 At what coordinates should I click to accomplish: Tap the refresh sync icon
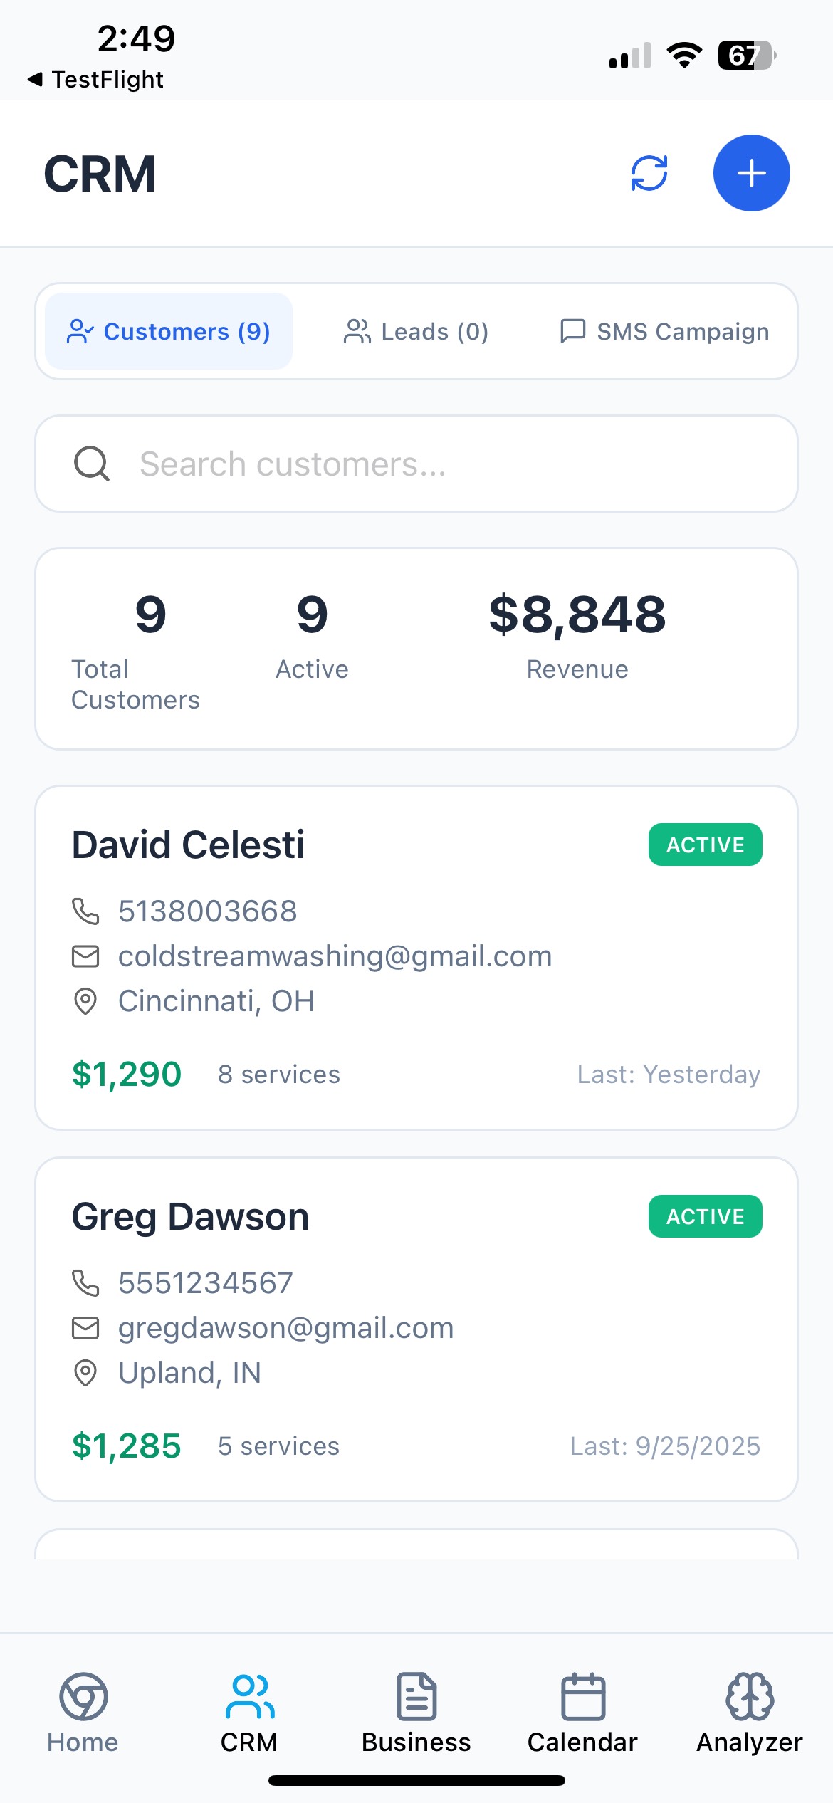tap(649, 173)
